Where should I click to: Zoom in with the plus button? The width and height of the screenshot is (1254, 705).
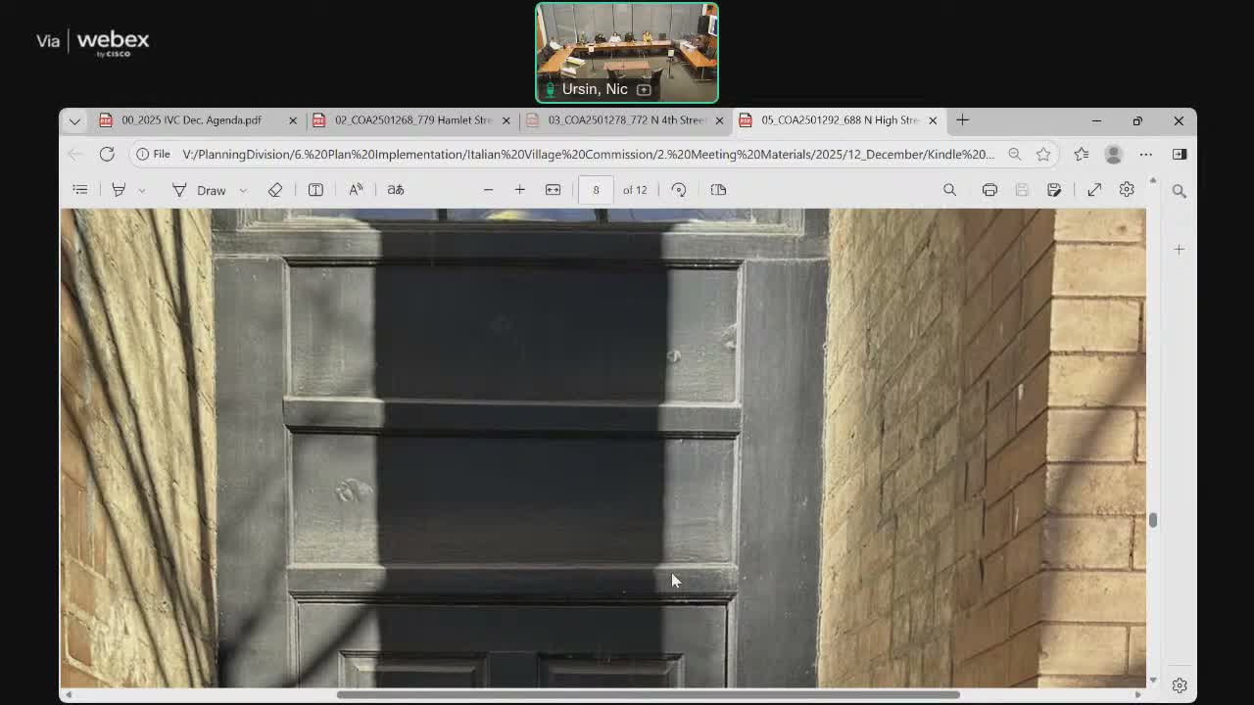coord(520,190)
